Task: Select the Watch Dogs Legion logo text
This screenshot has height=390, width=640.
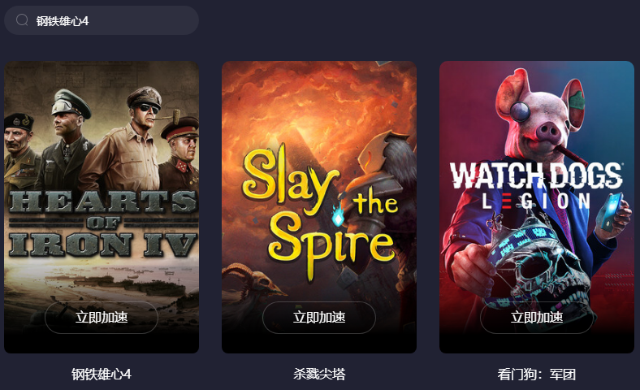Action: click(536, 186)
